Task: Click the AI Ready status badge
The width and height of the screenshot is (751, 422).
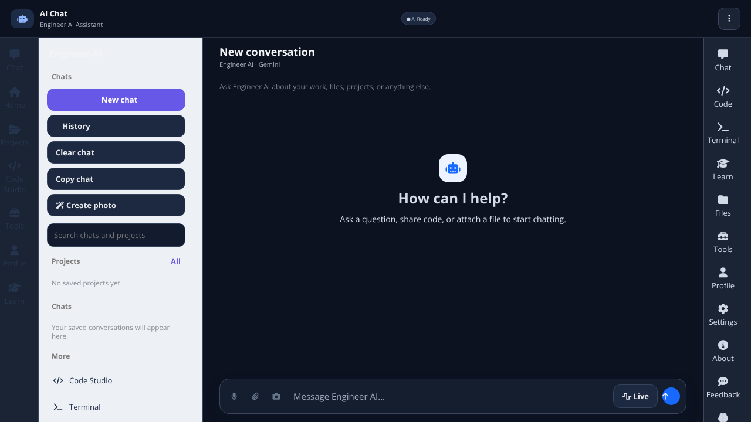Action: point(418,19)
